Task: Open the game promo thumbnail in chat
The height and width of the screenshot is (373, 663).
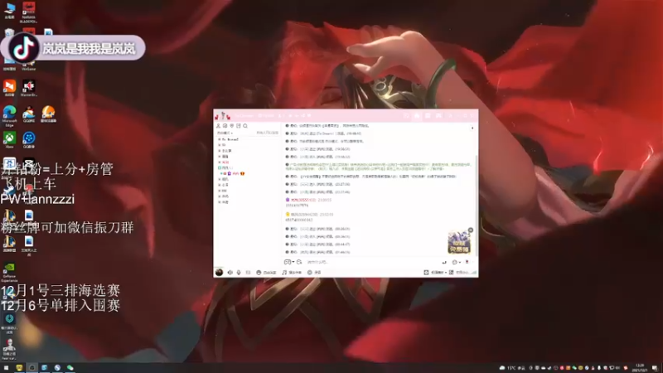Action: [x=459, y=243]
